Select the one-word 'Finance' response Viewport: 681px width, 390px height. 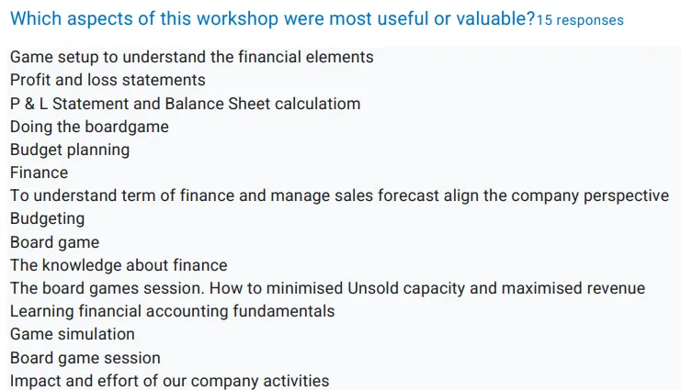tap(39, 173)
